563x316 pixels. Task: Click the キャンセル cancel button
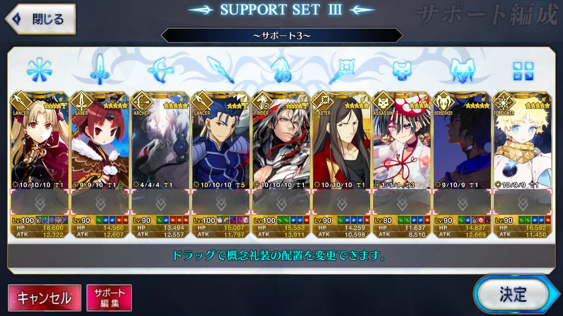[44, 298]
